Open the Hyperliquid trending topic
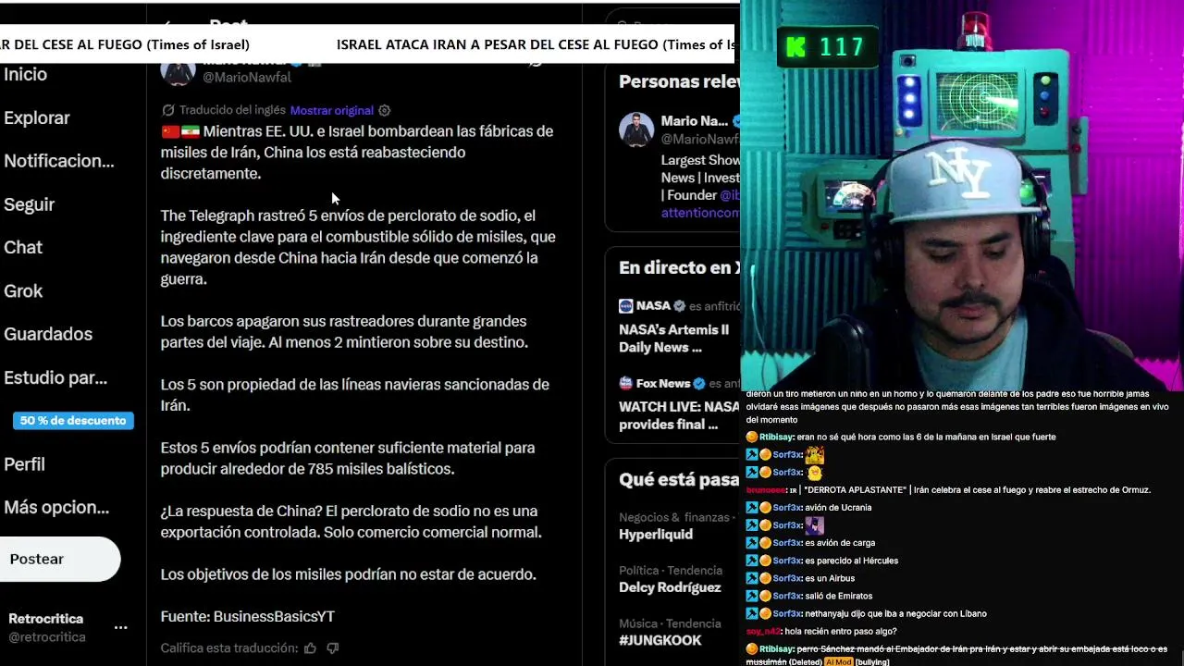 pyautogui.click(x=656, y=535)
